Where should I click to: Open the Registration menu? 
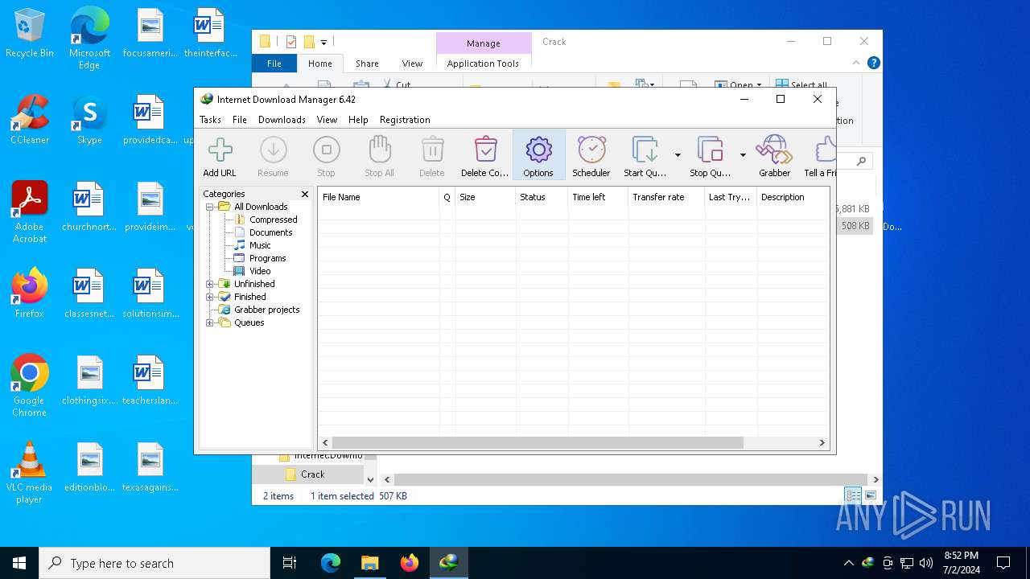pos(405,120)
